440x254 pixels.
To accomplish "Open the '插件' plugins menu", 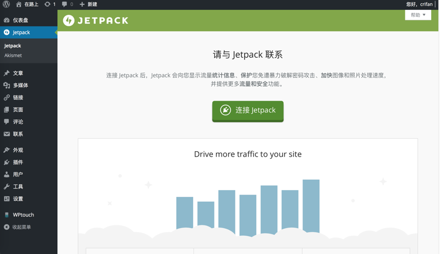I will click(29, 162).
